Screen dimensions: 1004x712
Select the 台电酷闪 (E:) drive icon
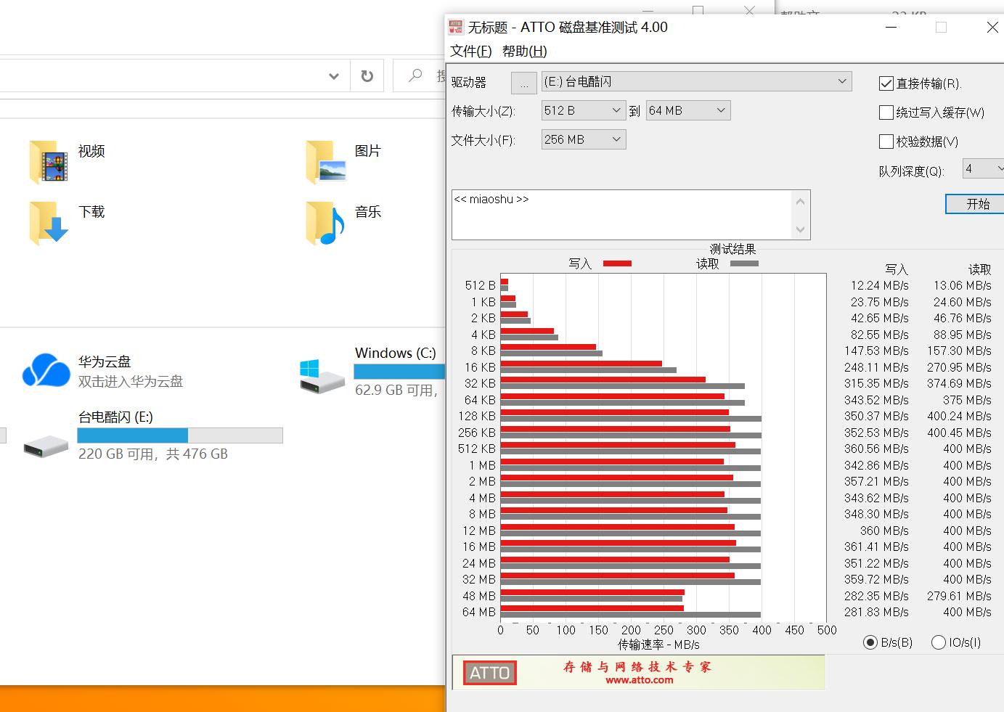point(46,444)
